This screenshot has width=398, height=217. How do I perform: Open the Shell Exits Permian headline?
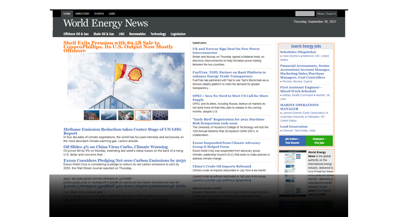tap(118, 47)
